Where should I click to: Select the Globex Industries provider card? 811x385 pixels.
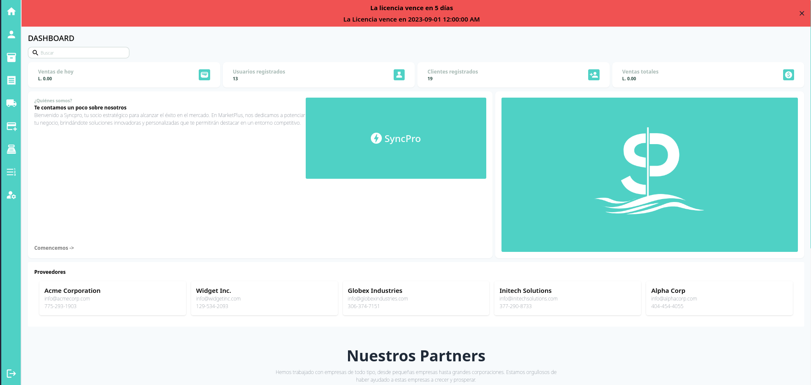click(x=416, y=298)
